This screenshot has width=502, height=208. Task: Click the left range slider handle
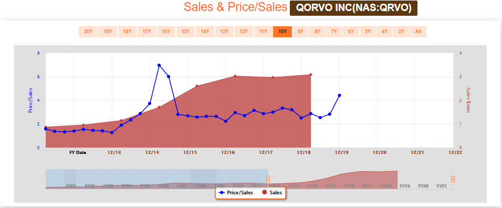pos(268,179)
